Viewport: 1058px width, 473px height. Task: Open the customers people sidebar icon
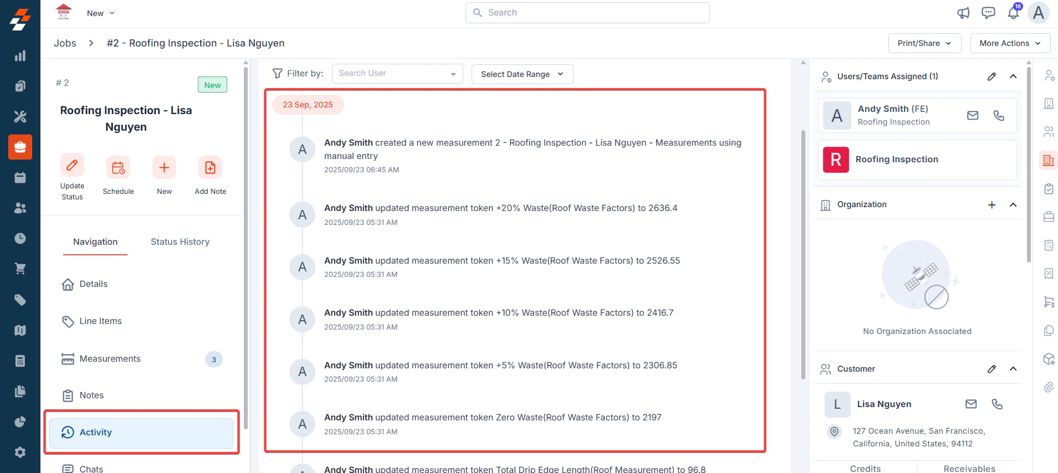pos(20,208)
